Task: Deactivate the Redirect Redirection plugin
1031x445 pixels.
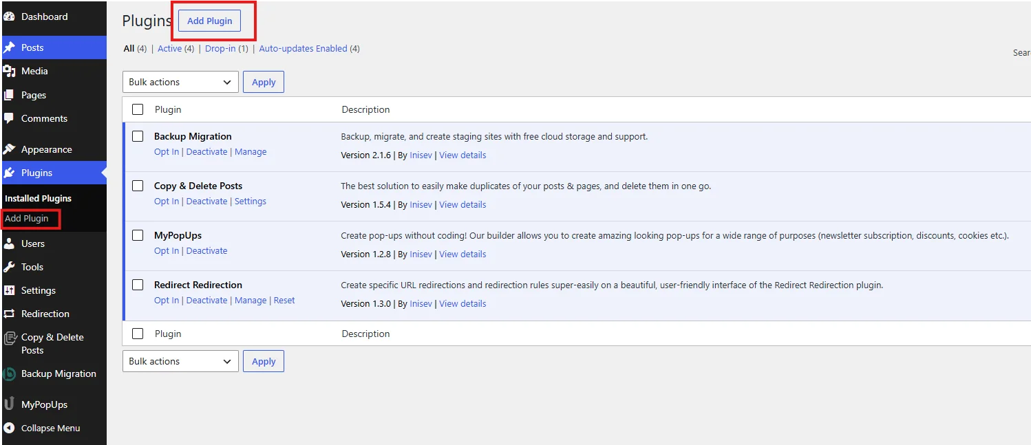Action: (206, 301)
